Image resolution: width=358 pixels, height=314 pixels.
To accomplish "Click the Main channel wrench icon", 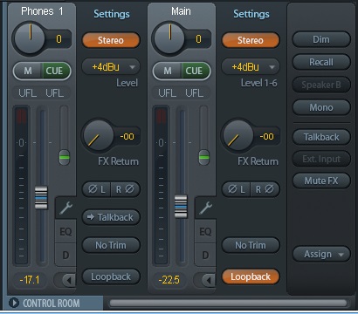I will [205, 208].
